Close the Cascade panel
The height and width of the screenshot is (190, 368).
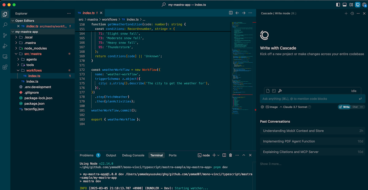(364, 13)
